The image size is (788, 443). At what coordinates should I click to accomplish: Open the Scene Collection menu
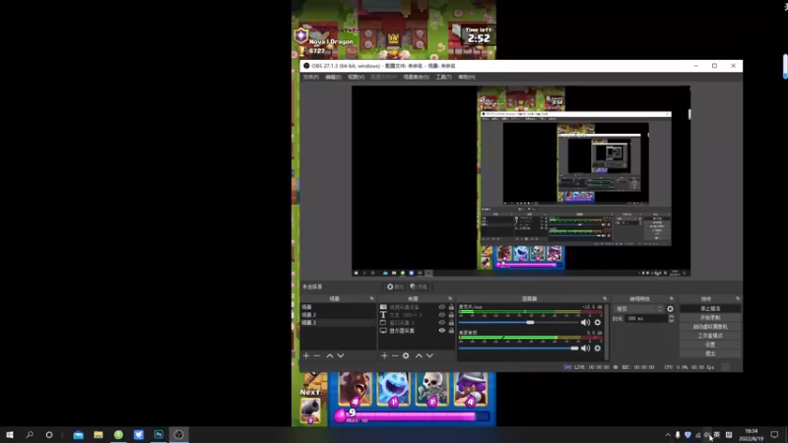tap(416, 78)
